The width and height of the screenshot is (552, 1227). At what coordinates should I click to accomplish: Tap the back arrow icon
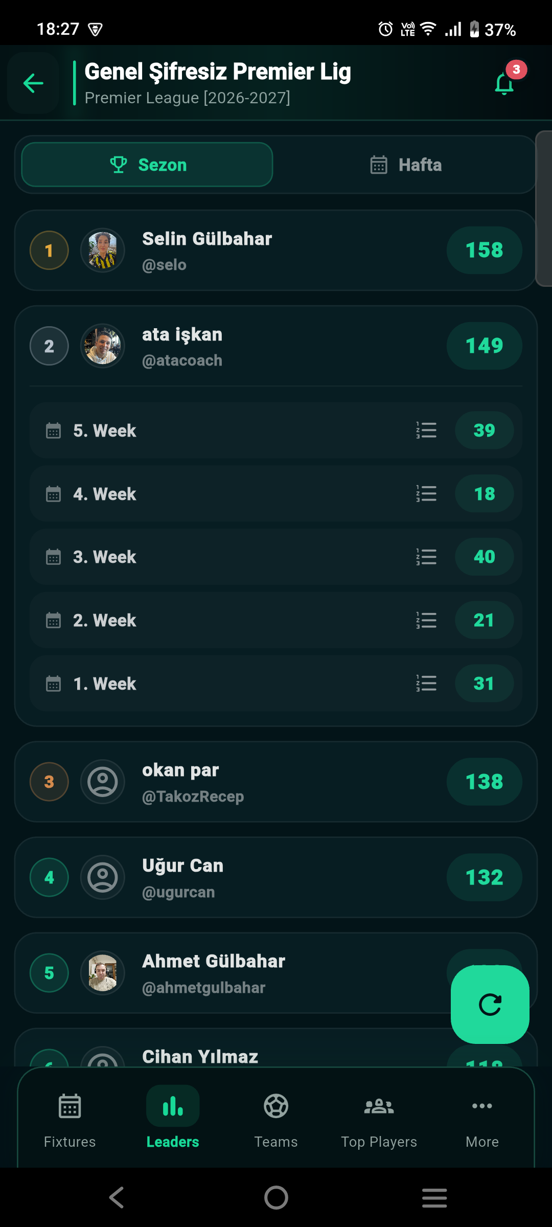pyautogui.click(x=33, y=83)
